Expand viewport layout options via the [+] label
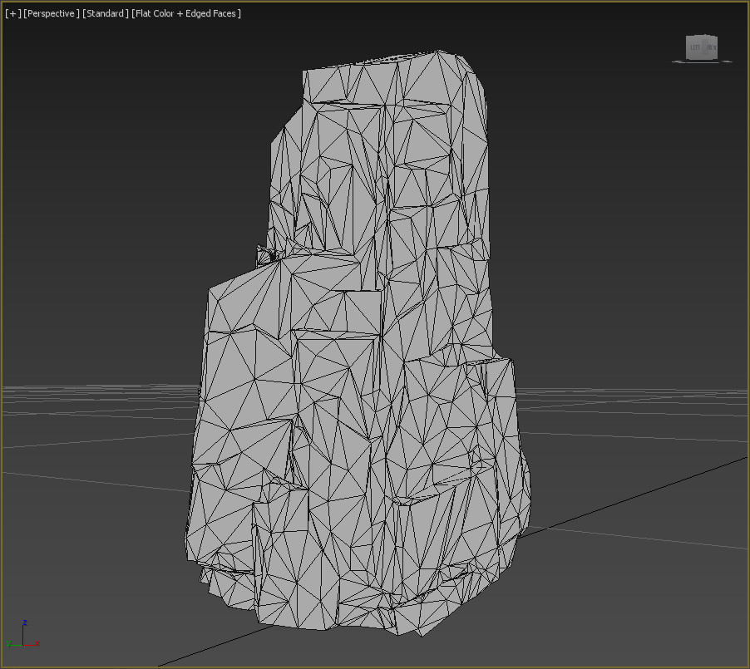This screenshot has width=750, height=669. 12,13
